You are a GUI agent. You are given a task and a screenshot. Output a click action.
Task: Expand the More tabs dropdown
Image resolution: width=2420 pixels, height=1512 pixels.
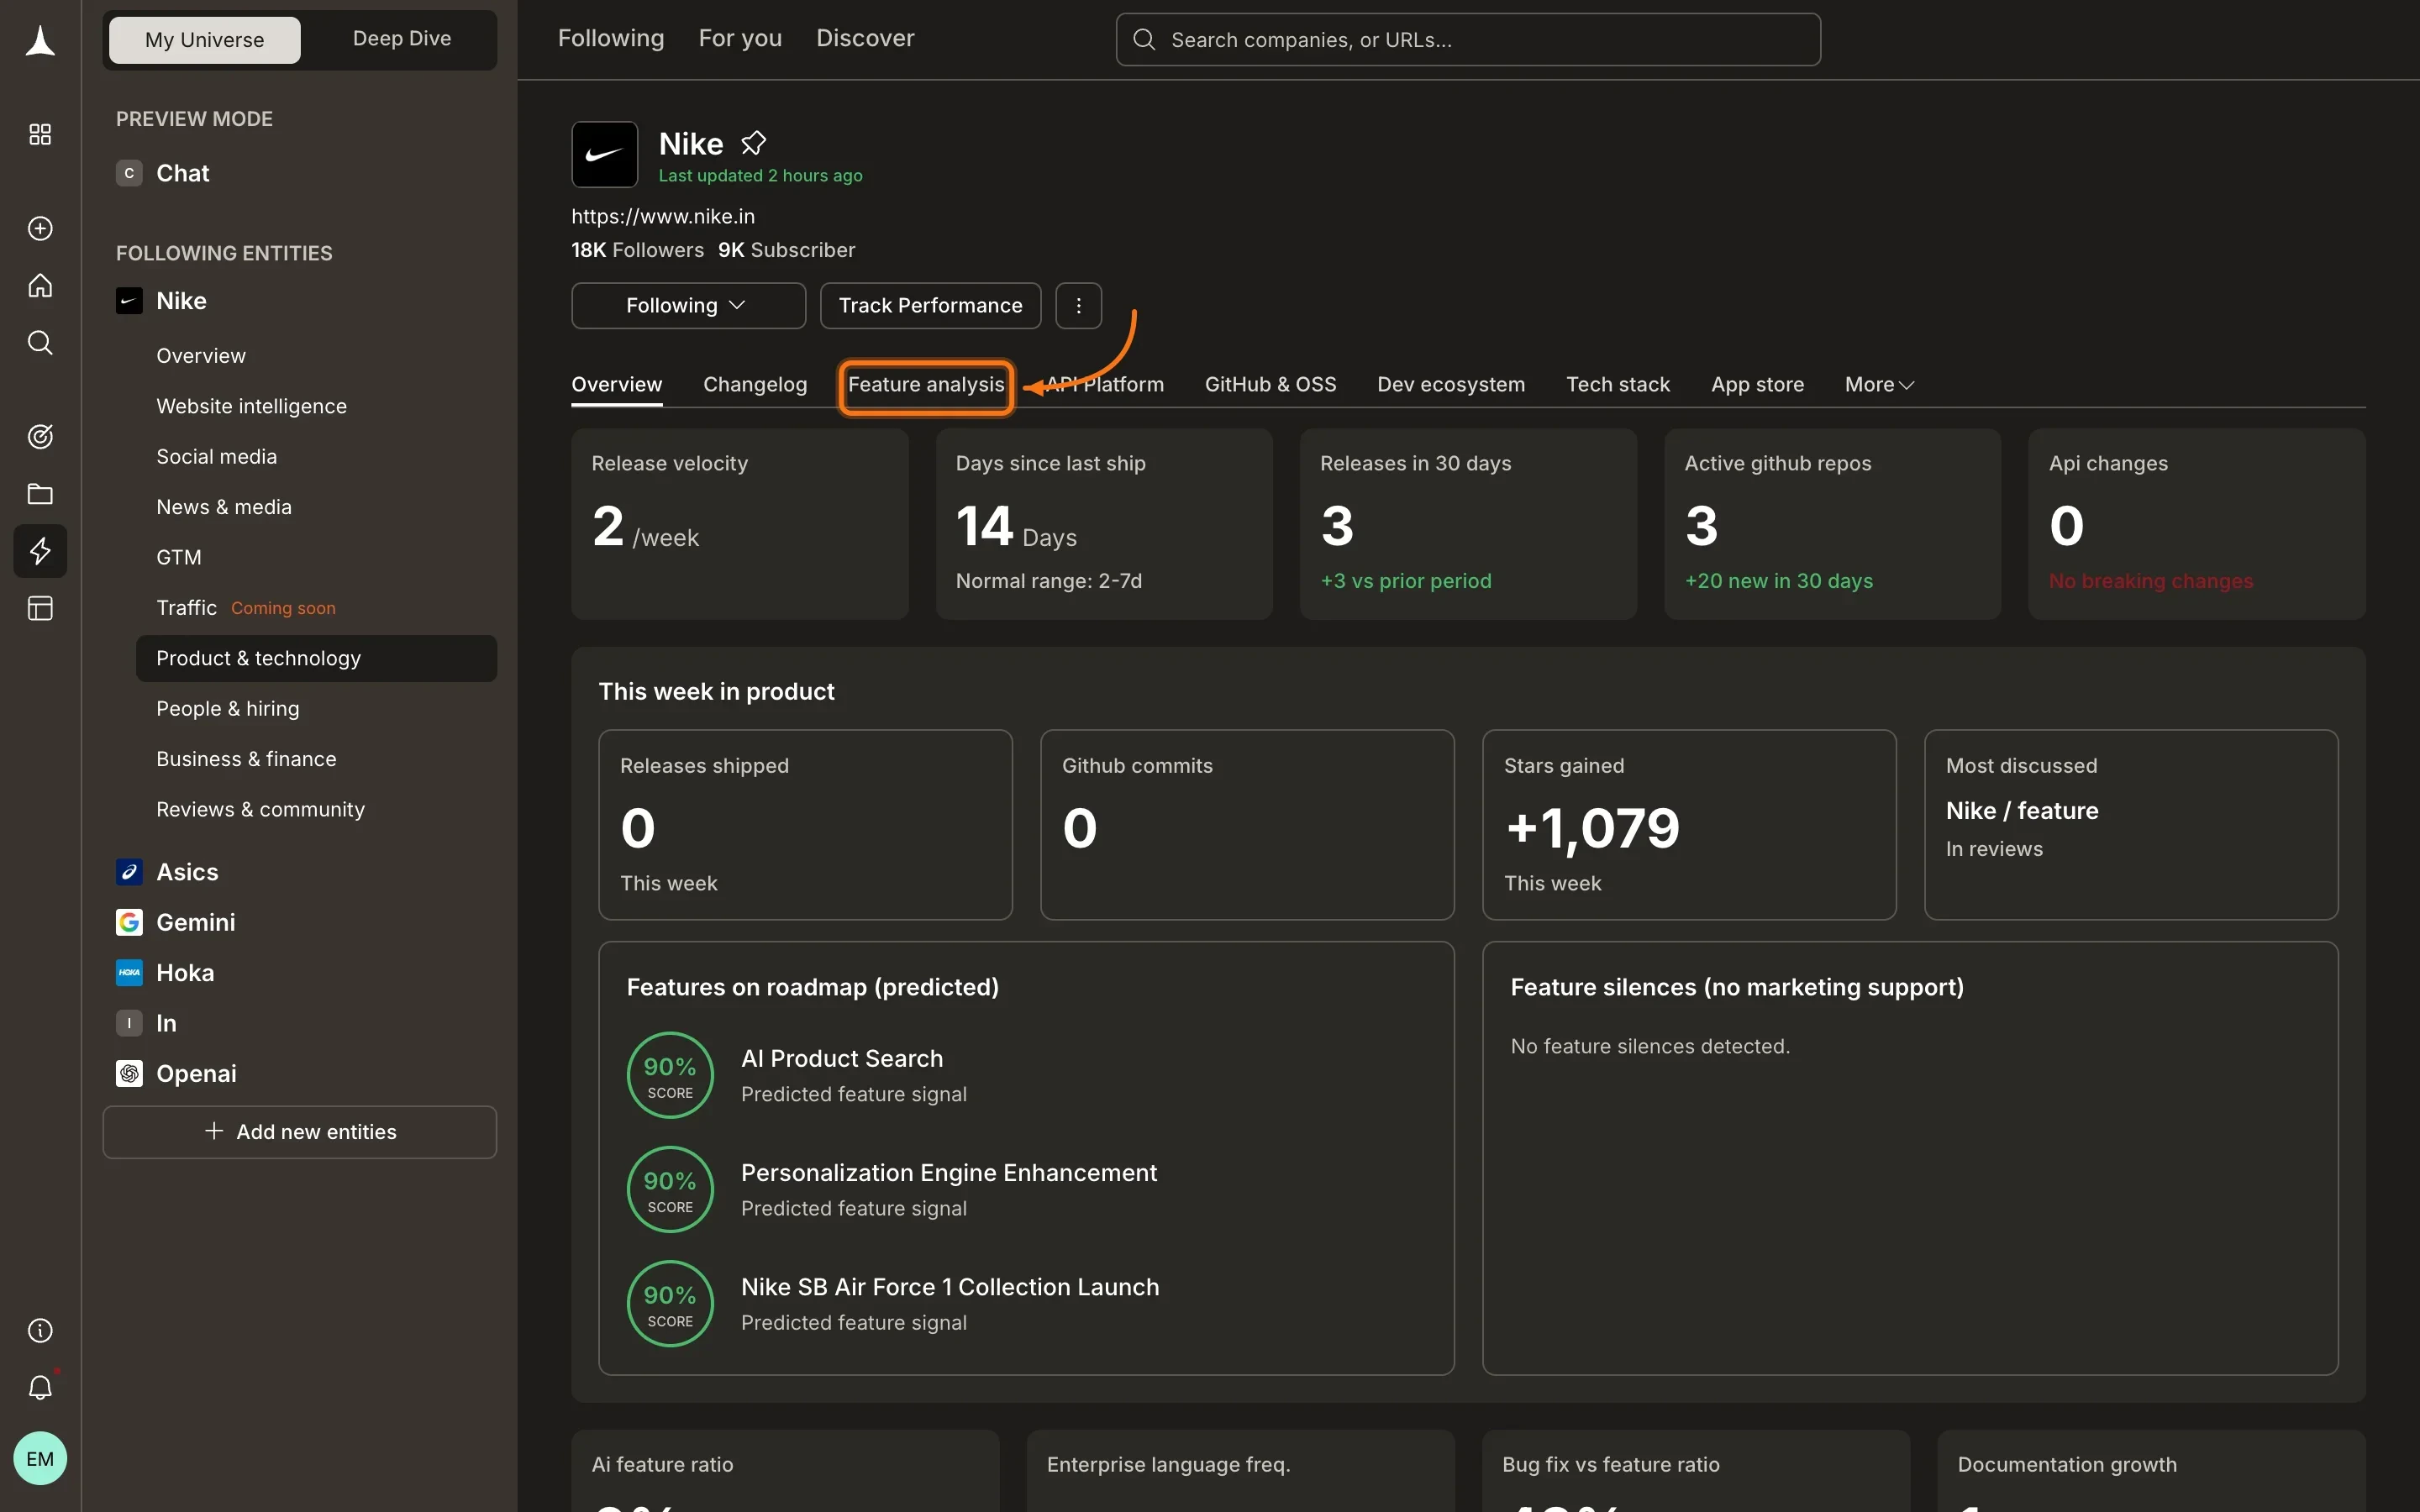(x=1879, y=385)
